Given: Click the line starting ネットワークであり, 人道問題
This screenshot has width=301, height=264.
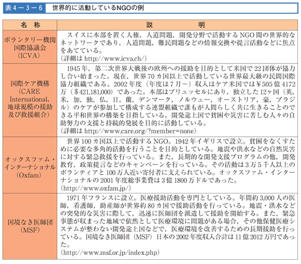Looking at the screenshot, I should tap(178, 42).
